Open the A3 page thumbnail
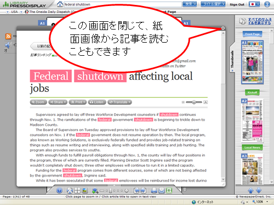Viewport: 274px width, 205px height. (252, 169)
